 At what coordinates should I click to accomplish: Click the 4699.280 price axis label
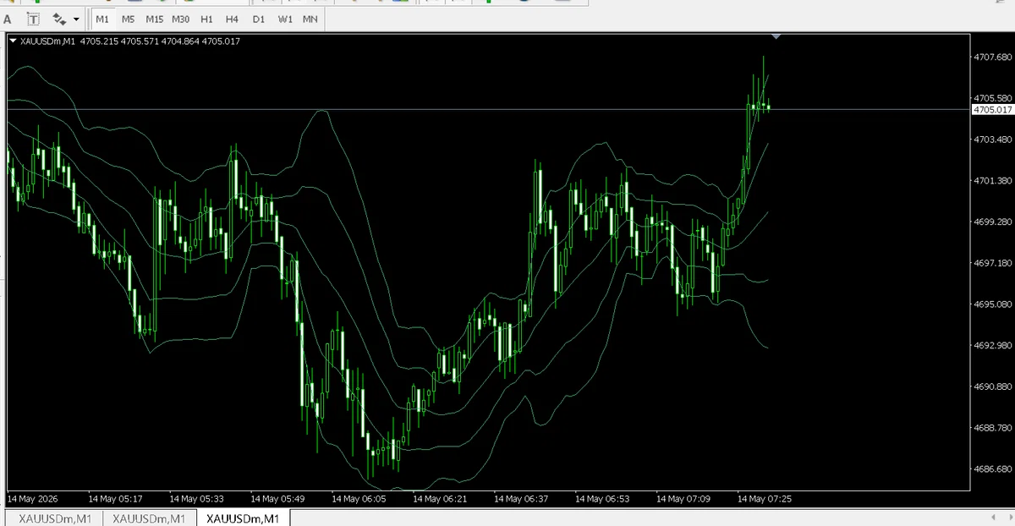993,222
